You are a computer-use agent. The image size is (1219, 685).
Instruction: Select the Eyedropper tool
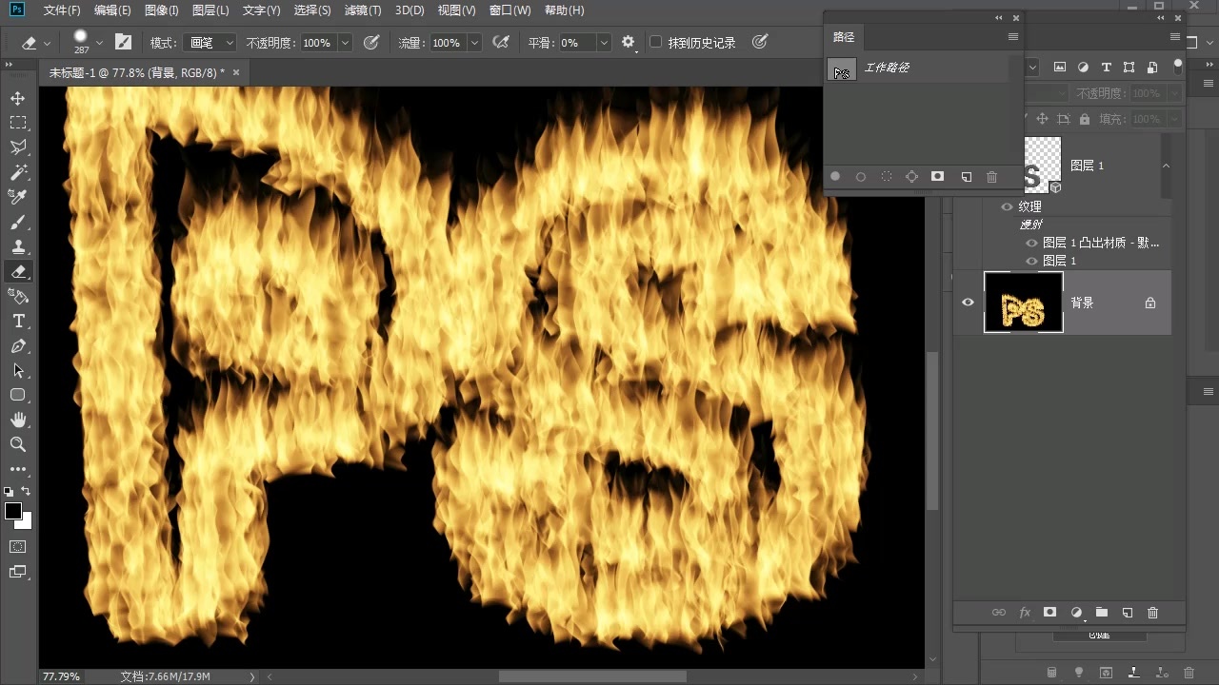point(18,197)
